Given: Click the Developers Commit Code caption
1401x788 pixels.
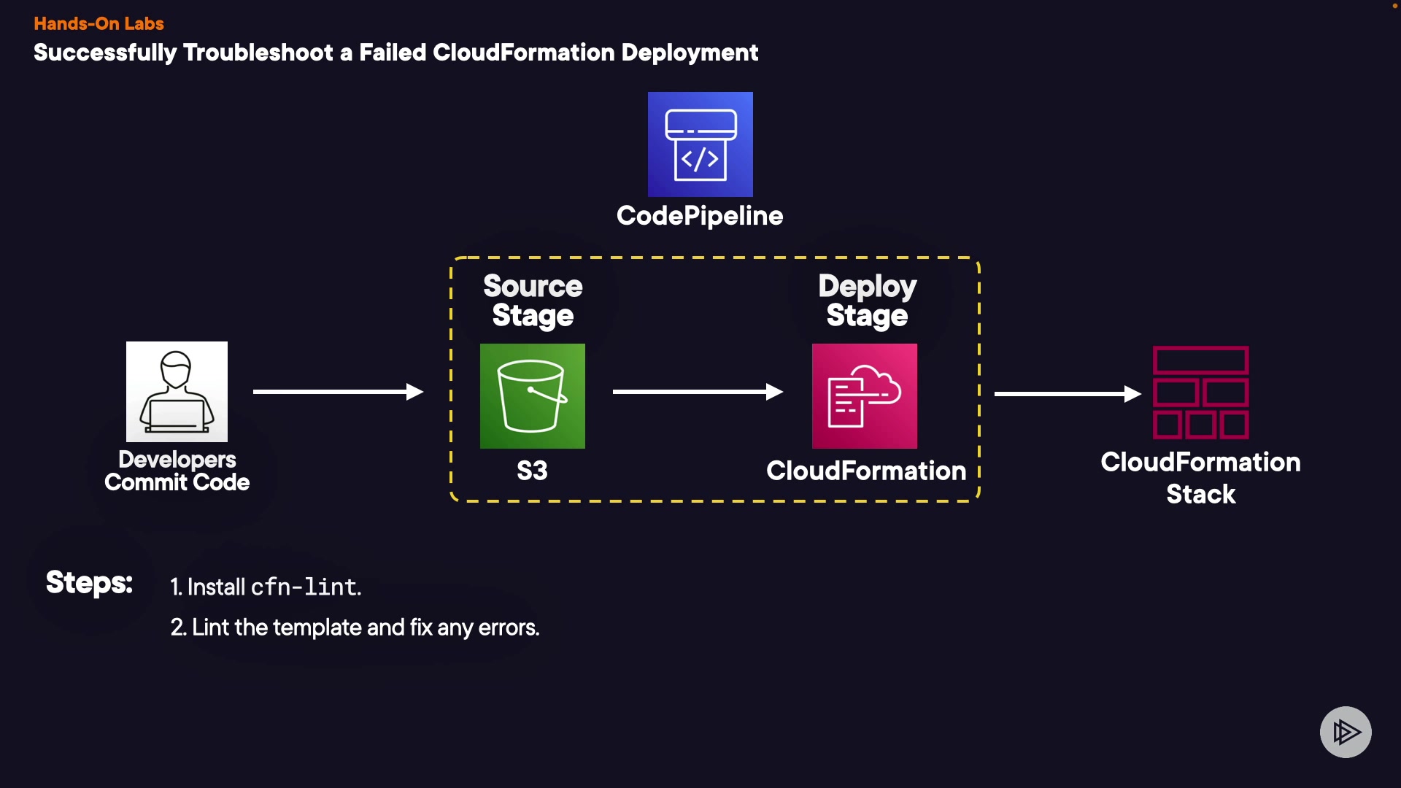Looking at the screenshot, I should [x=177, y=471].
